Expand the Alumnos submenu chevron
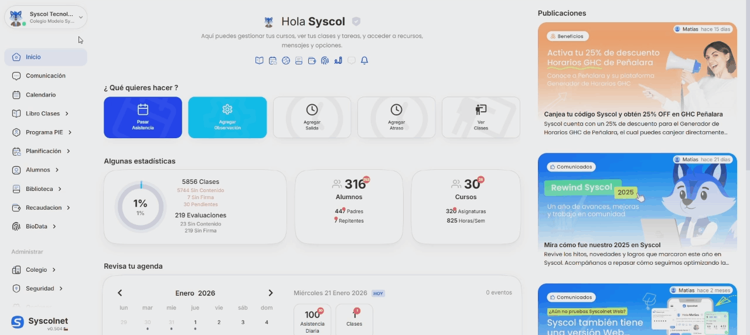Image resolution: width=750 pixels, height=335 pixels. pos(57,170)
